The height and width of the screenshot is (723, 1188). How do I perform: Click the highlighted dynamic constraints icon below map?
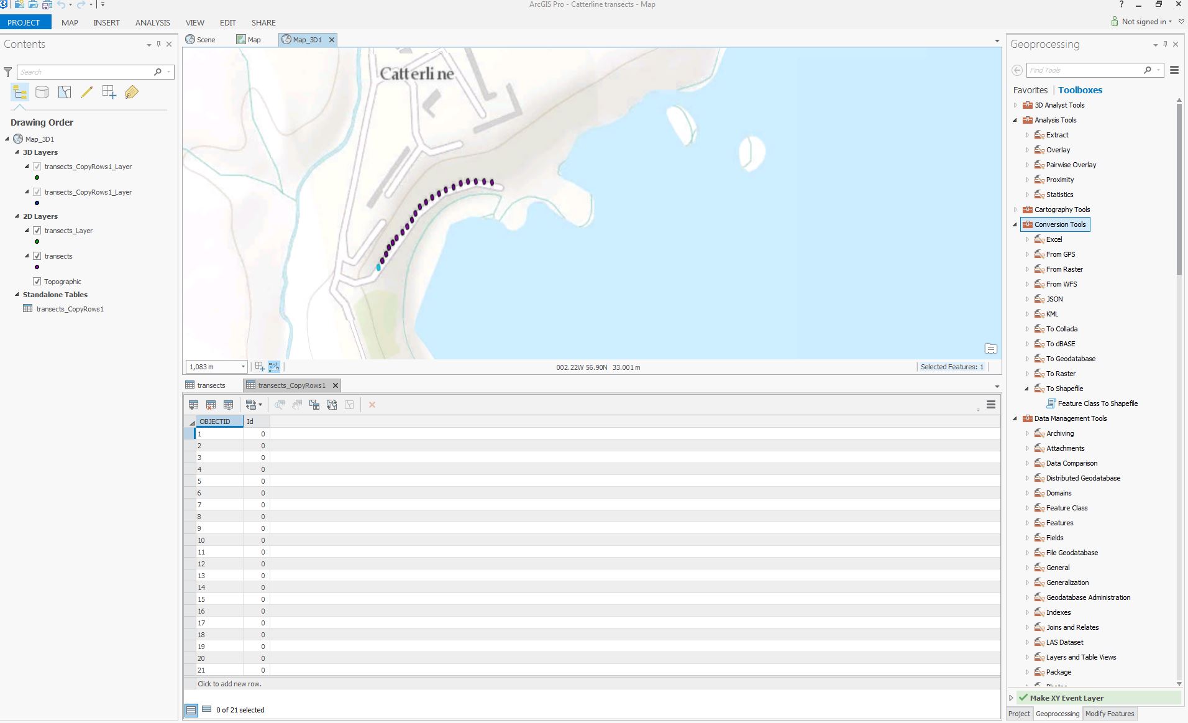coord(274,367)
